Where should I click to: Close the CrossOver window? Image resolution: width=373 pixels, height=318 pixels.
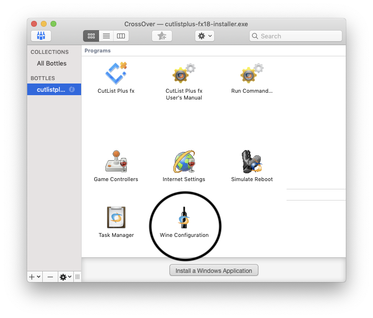pyautogui.click(x=34, y=24)
